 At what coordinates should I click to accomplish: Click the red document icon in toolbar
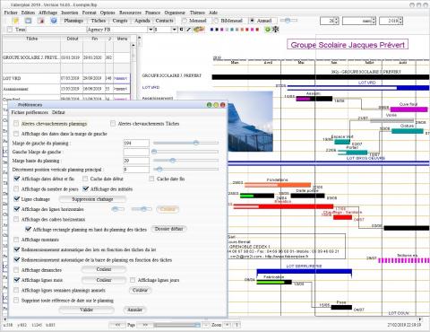41,21
